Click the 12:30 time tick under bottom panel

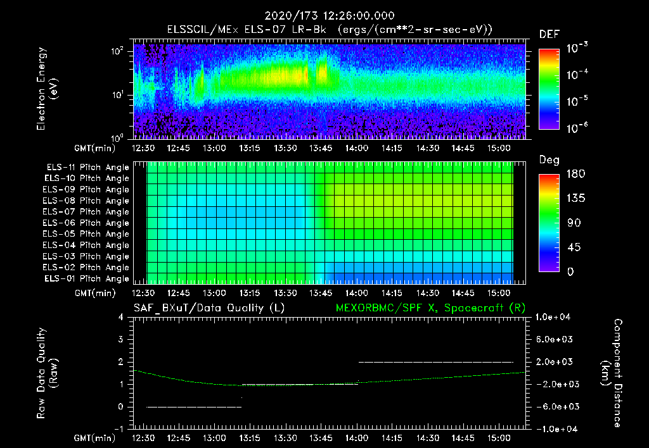(x=143, y=438)
